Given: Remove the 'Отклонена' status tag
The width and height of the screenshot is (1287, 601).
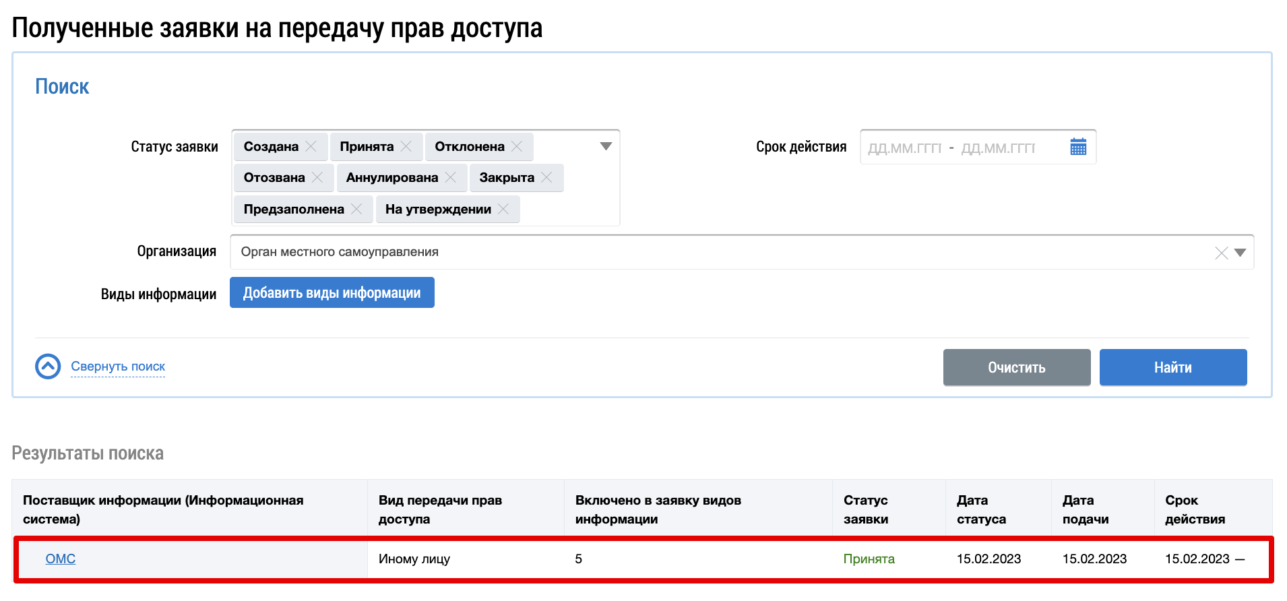Looking at the screenshot, I should click(x=517, y=146).
